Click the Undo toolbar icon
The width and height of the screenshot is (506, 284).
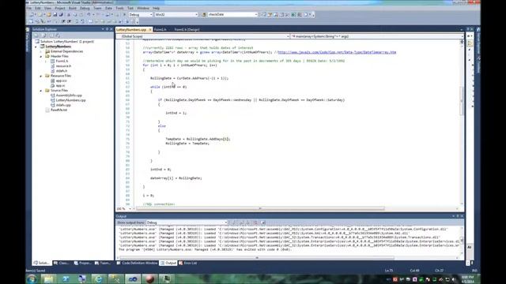point(89,14)
